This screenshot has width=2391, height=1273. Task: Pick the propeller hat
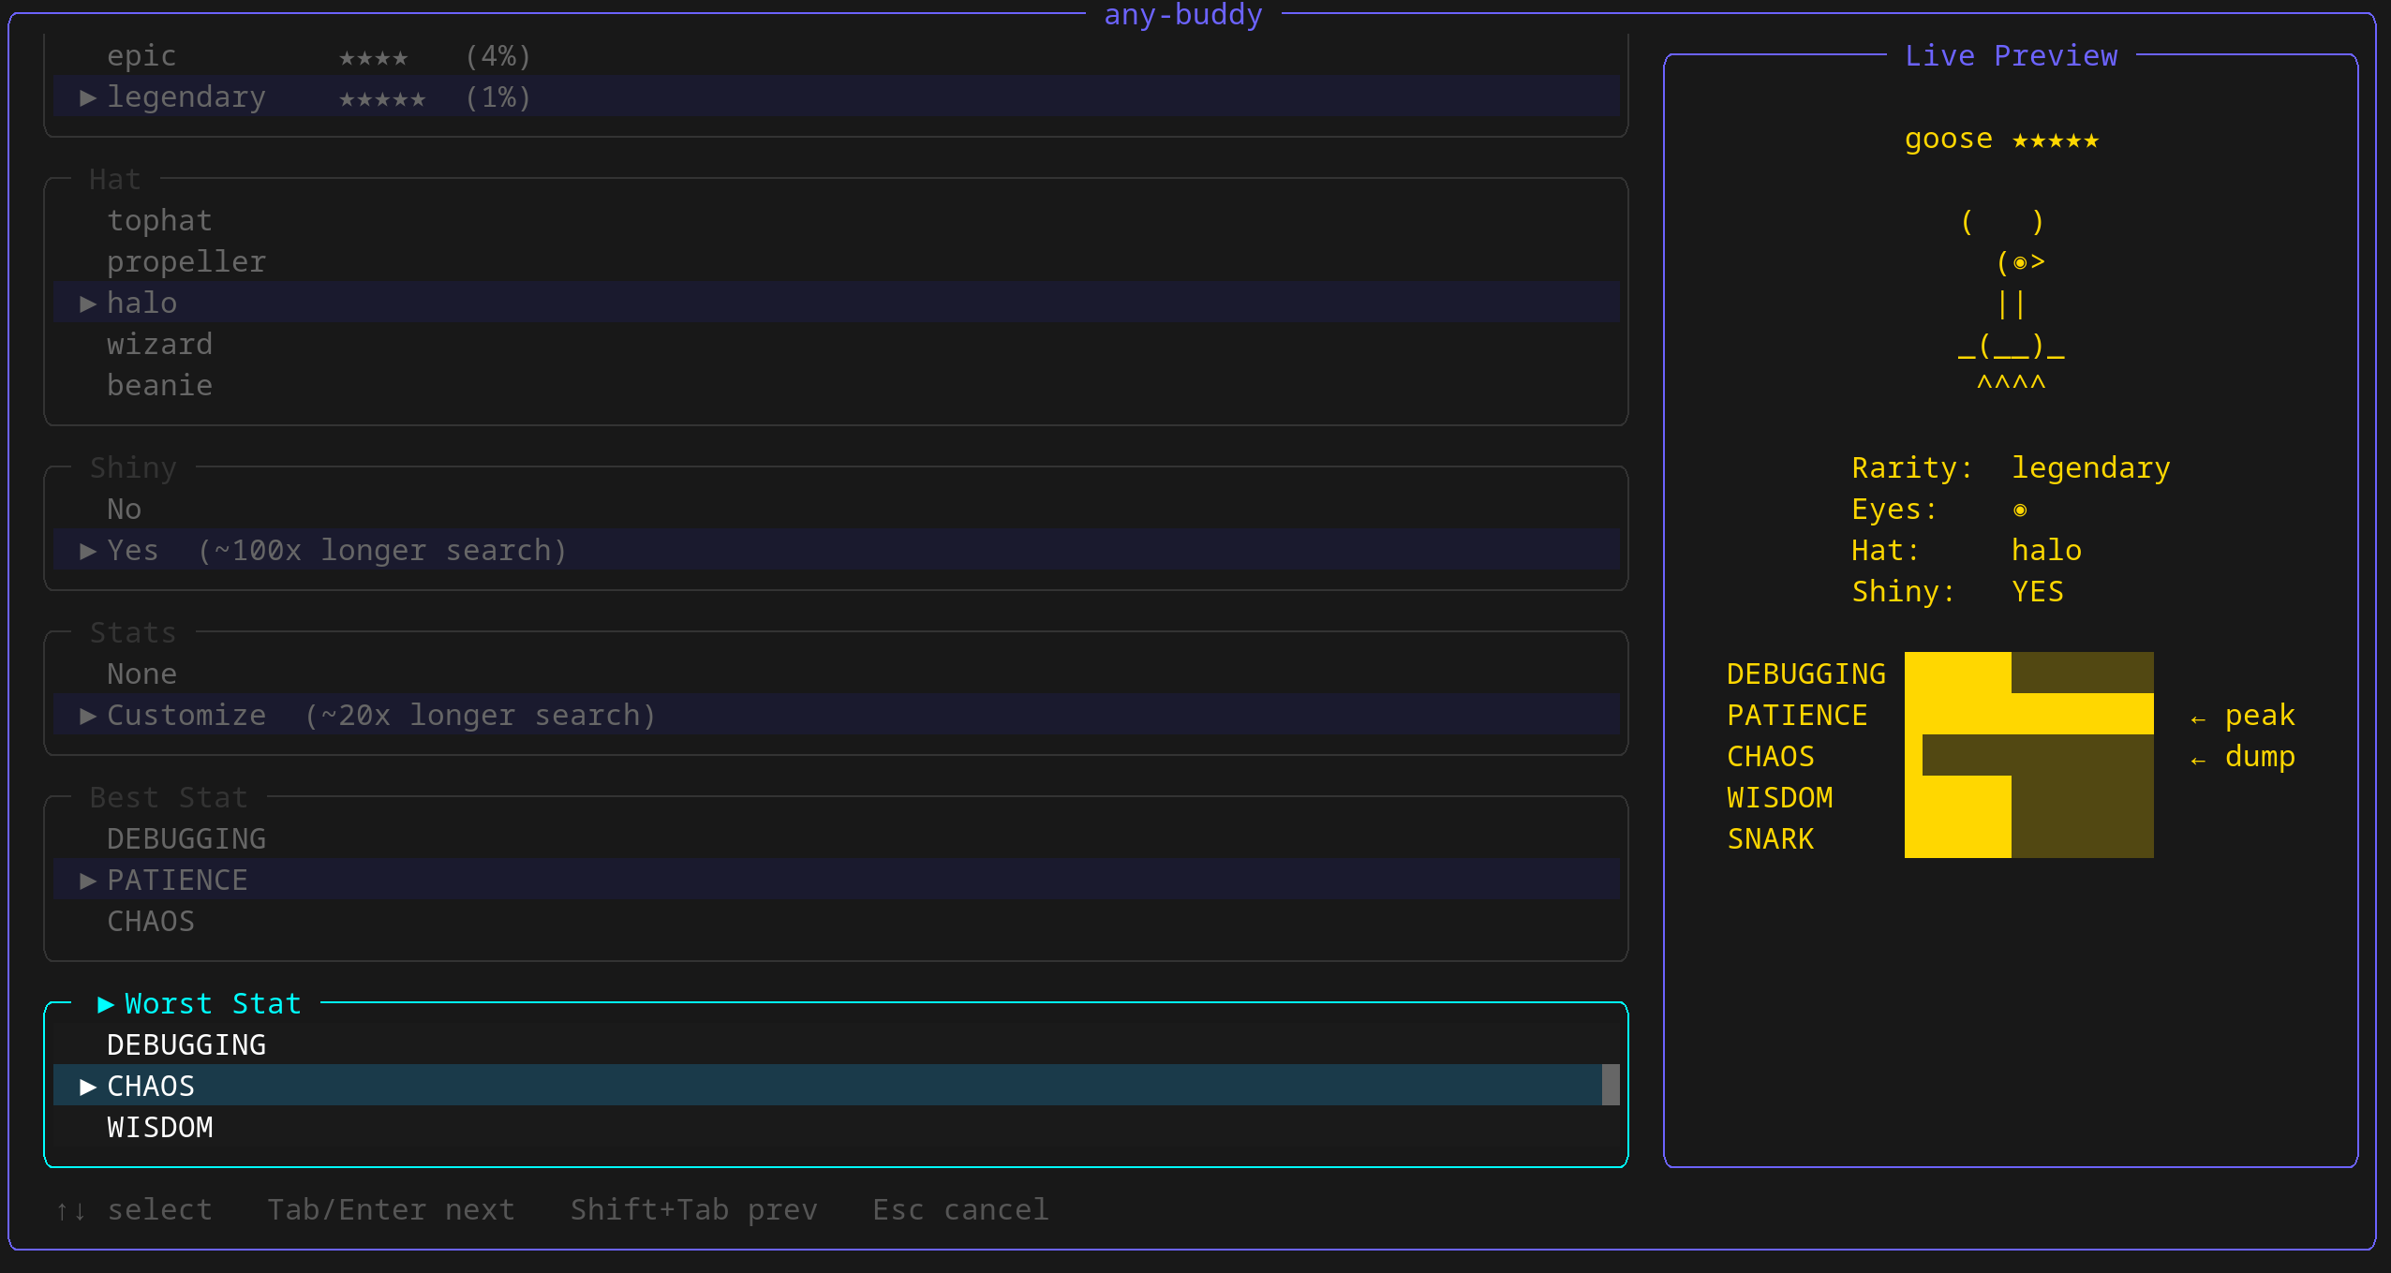click(x=186, y=260)
